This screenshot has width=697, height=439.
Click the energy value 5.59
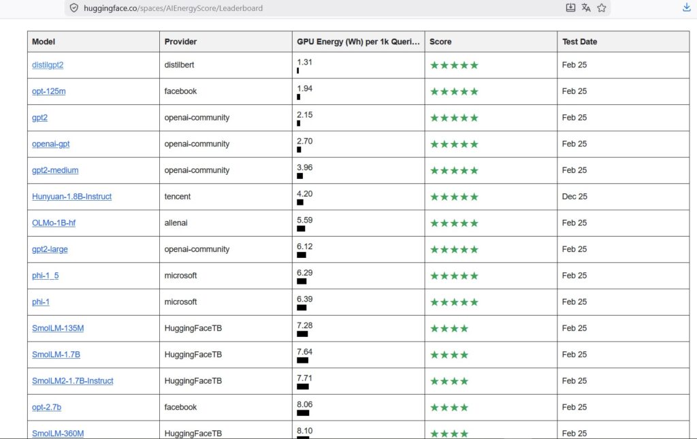(x=304, y=220)
